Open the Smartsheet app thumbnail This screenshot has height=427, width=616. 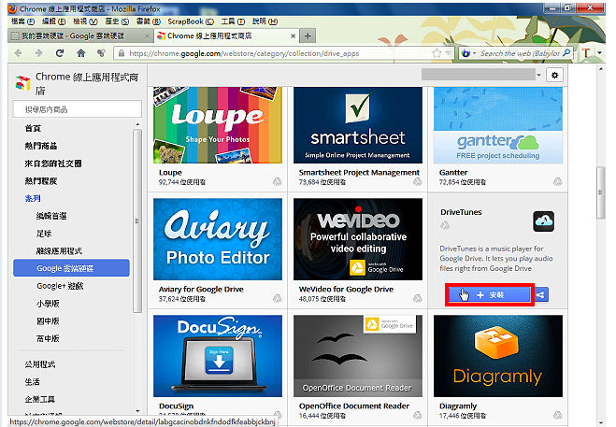click(x=358, y=125)
